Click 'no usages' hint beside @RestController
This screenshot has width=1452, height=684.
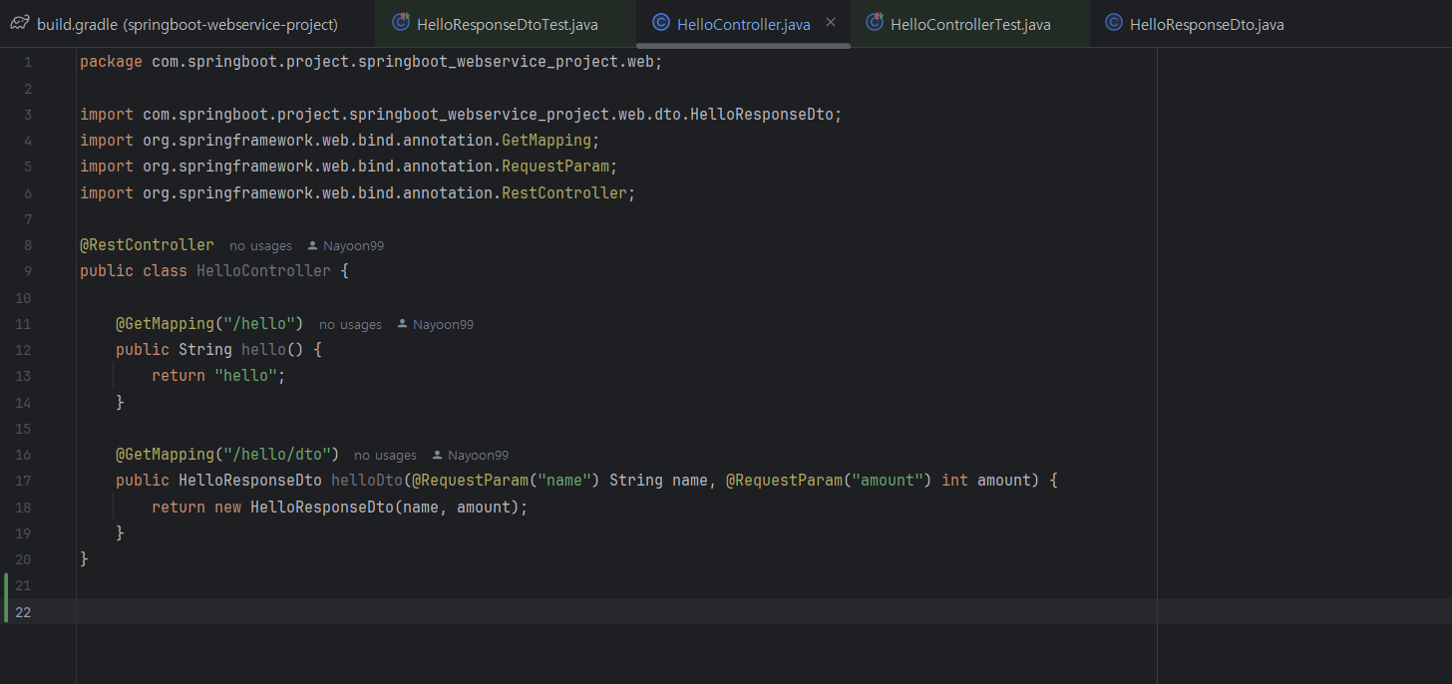(x=260, y=245)
